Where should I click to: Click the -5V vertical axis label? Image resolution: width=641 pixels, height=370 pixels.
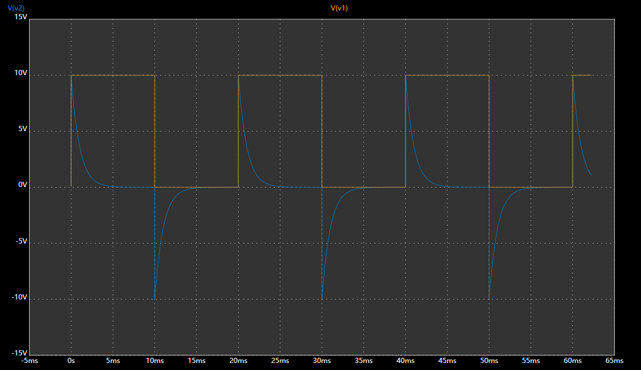click(x=21, y=241)
